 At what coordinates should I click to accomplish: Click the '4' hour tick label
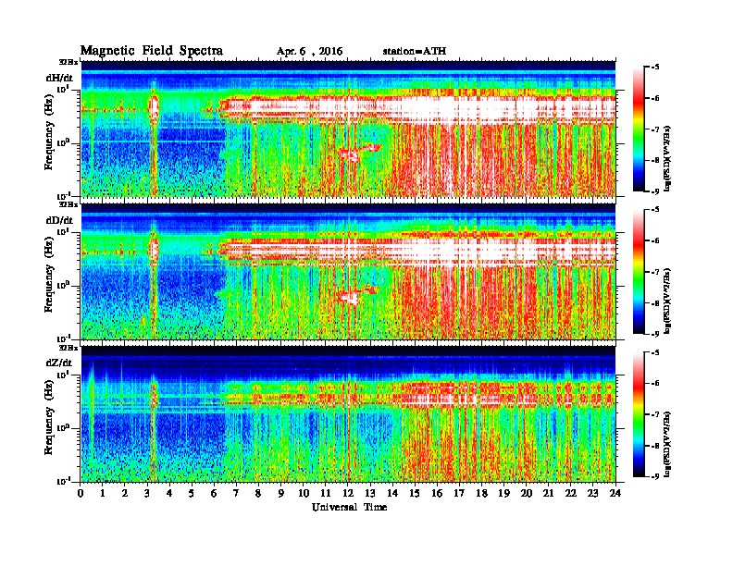[x=169, y=494]
